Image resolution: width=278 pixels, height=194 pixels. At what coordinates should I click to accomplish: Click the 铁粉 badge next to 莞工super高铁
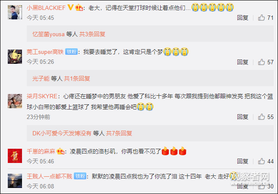(72, 52)
